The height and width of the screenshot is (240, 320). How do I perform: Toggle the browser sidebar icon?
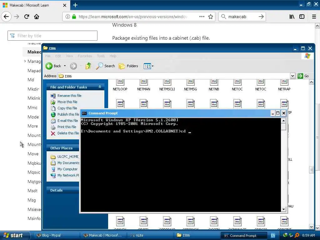pos(302,17)
